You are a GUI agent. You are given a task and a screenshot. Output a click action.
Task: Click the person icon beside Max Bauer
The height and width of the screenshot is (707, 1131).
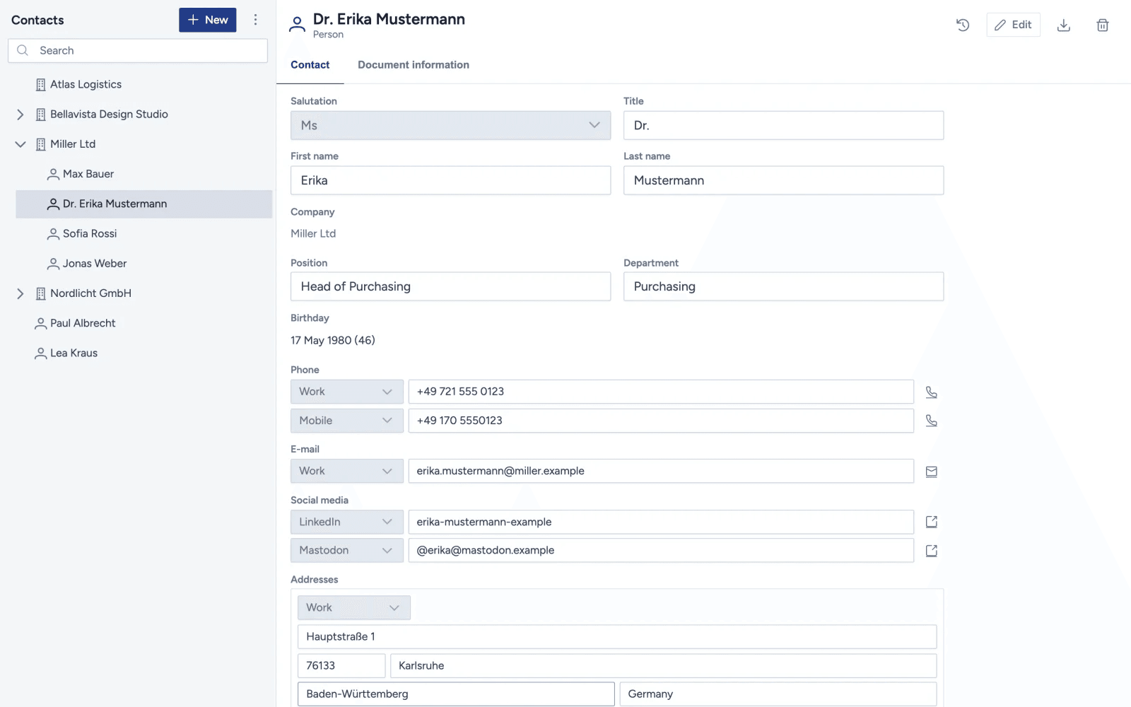53,174
